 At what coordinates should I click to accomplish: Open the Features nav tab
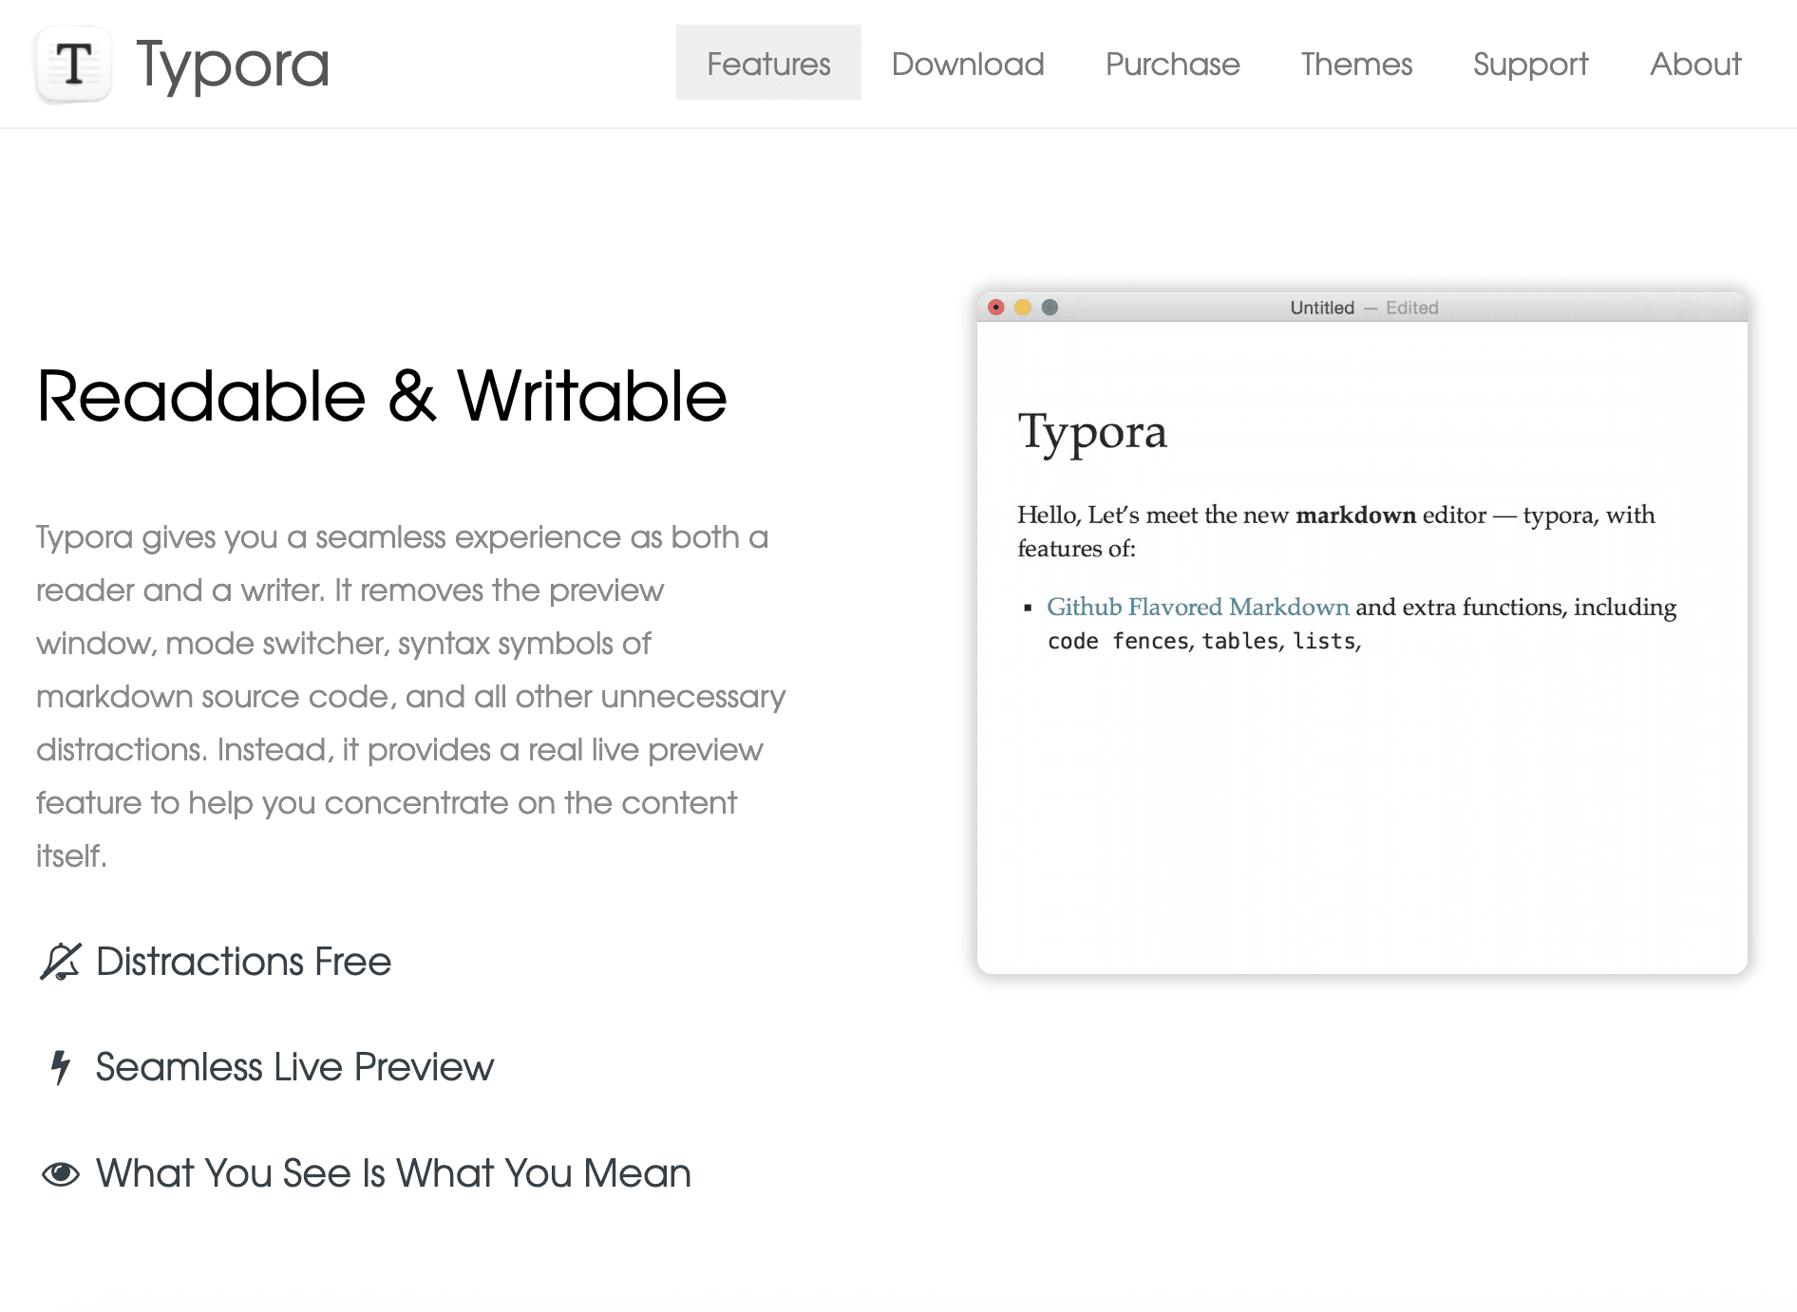coord(768,63)
